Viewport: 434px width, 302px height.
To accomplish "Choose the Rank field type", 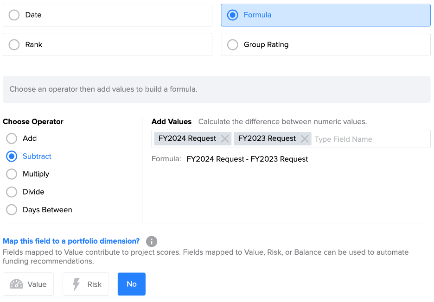I will (108, 44).
